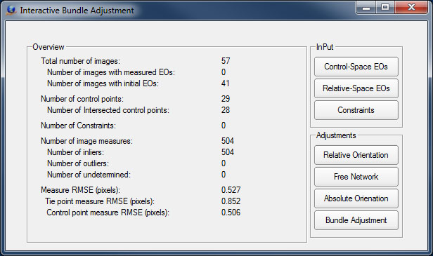Viewport: 433px width, 256px height.
Task: Select Measure RMSE value 0.527
Action: 231,190
